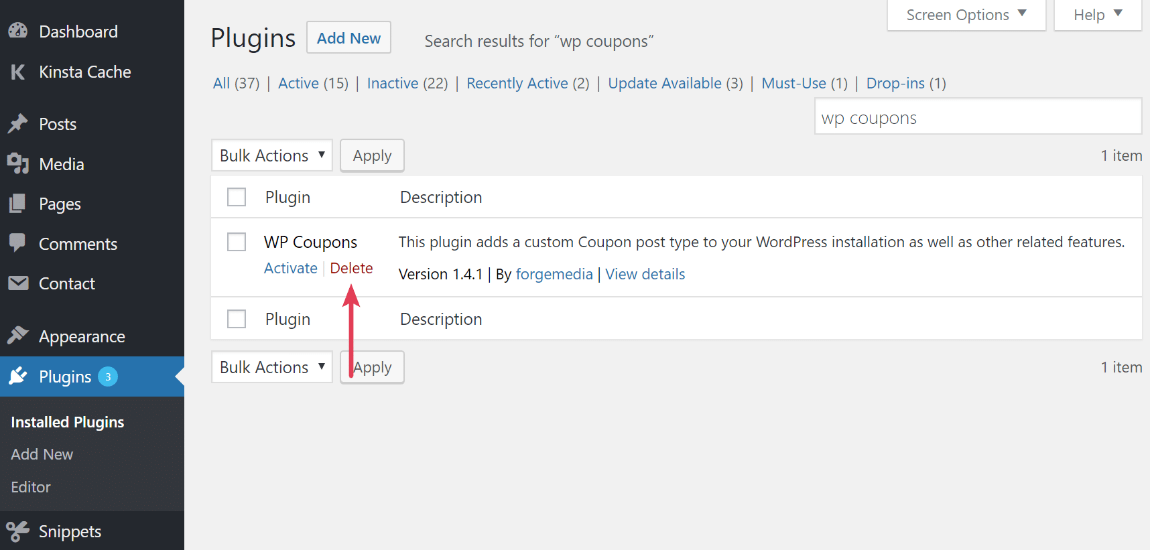Image resolution: width=1150 pixels, height=550 pixels.
Task: Filter plugins by Active
Action: 298,83
